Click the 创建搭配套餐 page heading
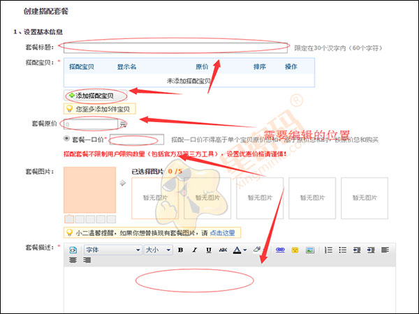This screenshot has height=314, width=419. [46, 11]
